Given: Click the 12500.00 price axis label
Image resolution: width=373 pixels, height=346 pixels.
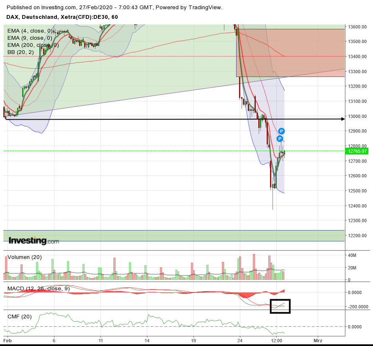Looking at the screenshot, I should point(357,191).
